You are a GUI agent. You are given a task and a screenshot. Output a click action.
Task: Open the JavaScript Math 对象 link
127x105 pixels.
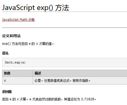[x=18, y=20]
